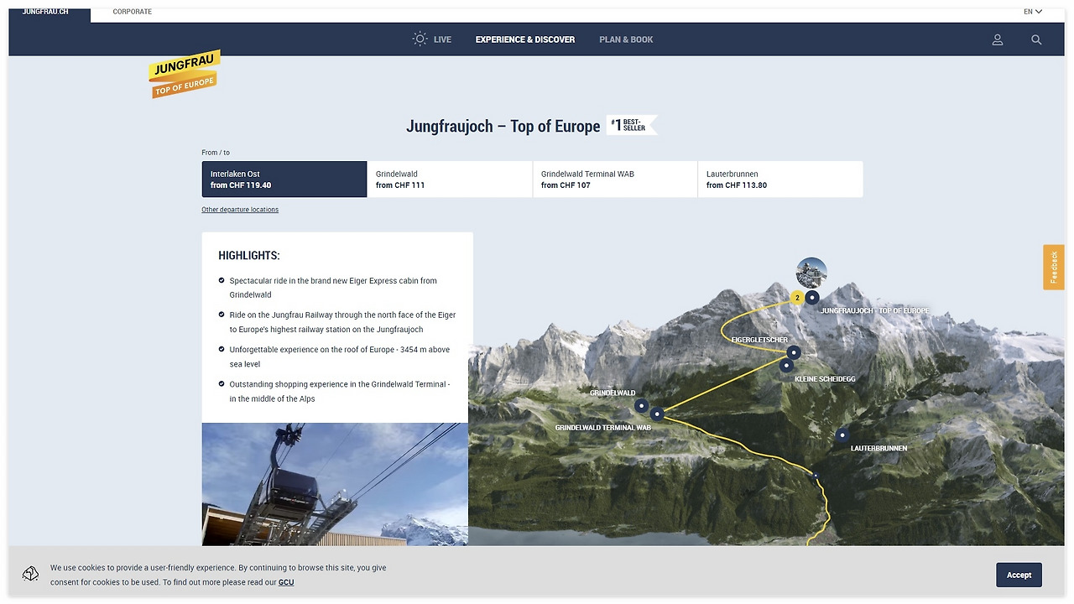Screen dimensions: 1074x604
Task: Switch to the CORPORATE tab
Action: click(x=132, y=12)
